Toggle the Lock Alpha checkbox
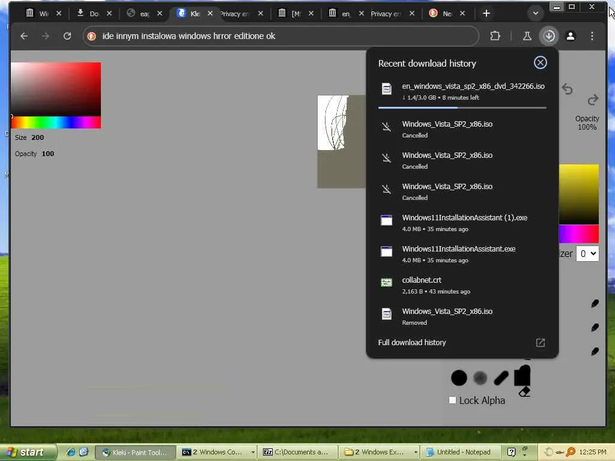 click(452, 400)
